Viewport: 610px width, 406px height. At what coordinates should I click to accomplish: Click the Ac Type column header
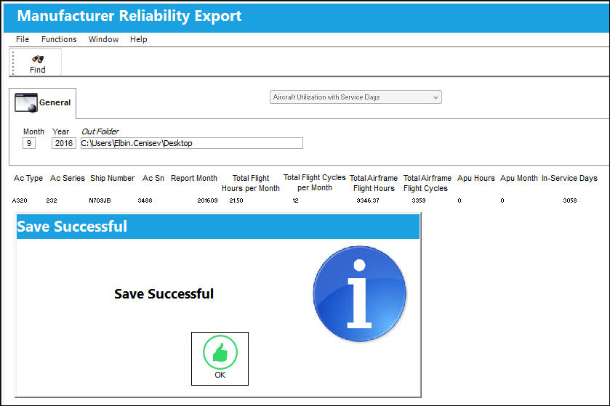(x=28, y=178)
